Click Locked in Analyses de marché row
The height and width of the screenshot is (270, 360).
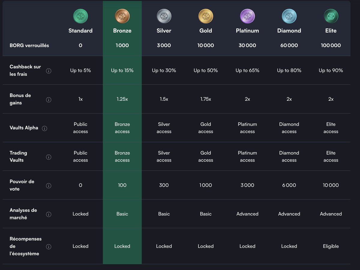(80, 214)
